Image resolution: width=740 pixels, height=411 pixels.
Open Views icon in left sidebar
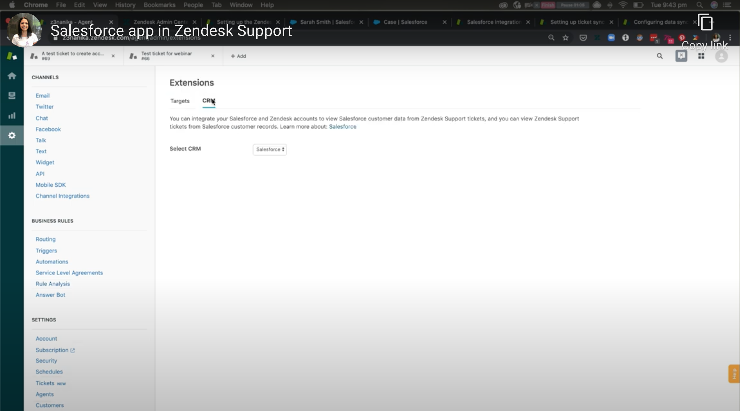(12, 96)
